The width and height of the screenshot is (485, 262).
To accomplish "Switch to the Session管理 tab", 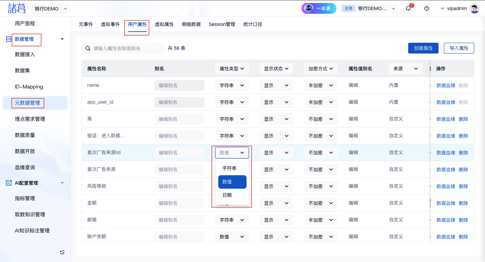I will click(x=222, y=24).
